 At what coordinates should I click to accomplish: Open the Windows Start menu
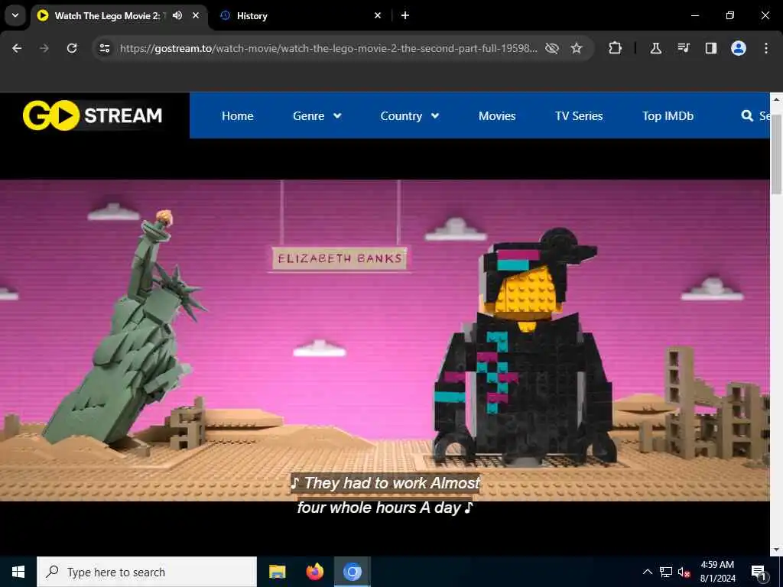(18, 572)
